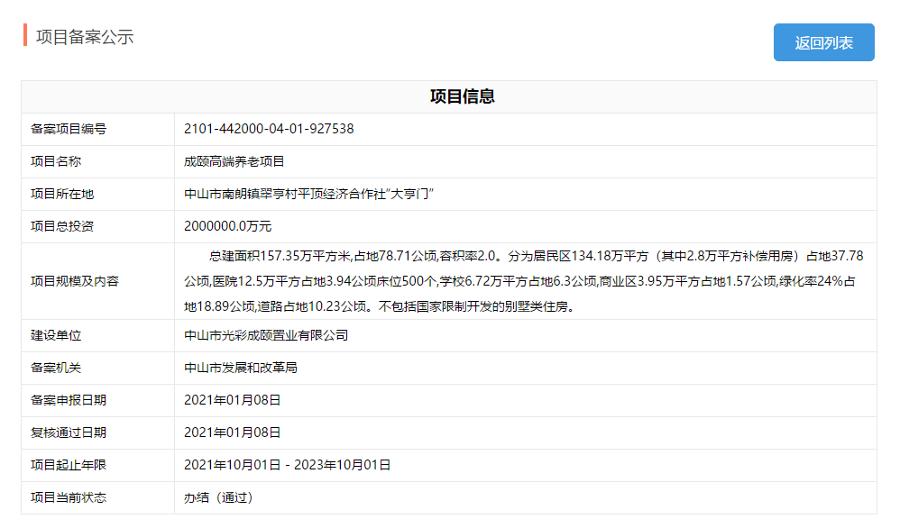Viewport: 900px width, 528px height.
Task: Click the 项目当前状态 label cell
Action: pyautogui.click(x=98, y=497)
